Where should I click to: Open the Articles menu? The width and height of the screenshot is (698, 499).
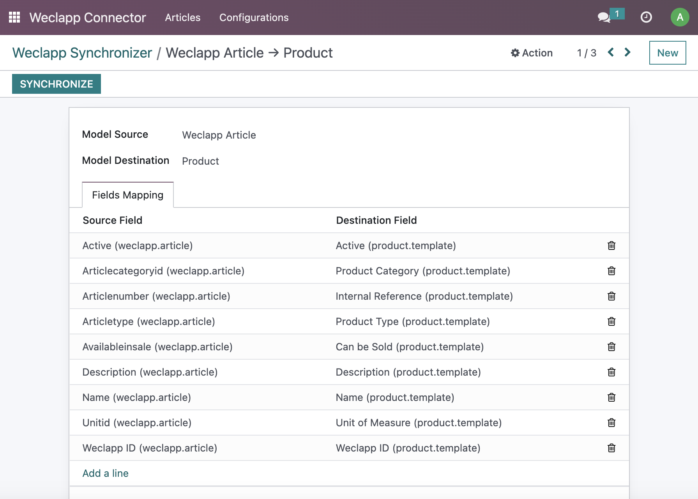(x=182, y=18)
